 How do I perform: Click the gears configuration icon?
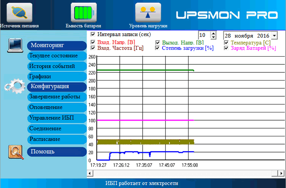(15, 86)
